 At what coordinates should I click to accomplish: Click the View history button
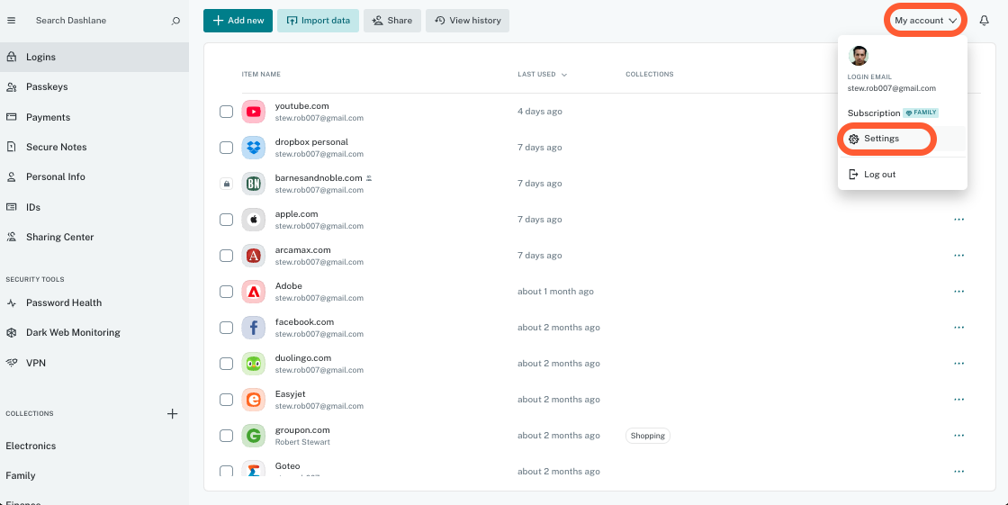467,21
